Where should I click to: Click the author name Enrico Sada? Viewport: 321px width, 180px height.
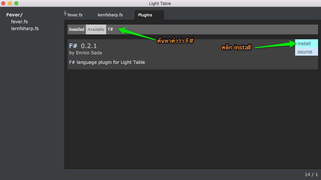(x=89, y=53)
